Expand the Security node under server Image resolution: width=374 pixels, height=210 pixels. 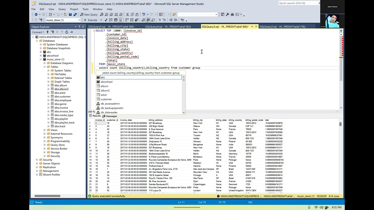click(37, 160)
